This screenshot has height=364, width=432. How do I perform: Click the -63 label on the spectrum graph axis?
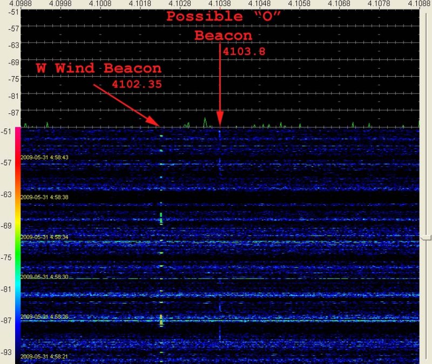click(x=14, y=45)
